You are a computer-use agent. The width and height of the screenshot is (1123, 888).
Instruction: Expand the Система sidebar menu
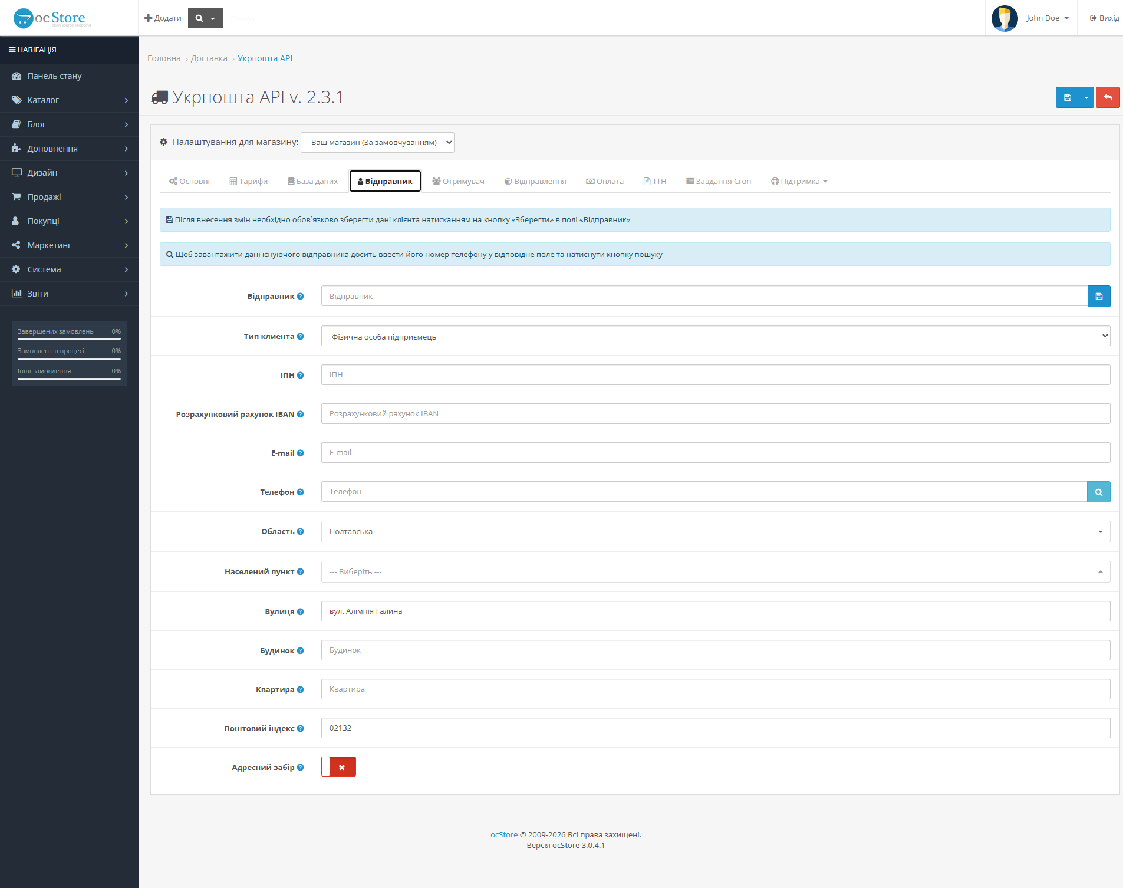pyautogui.click(x=69, y=269)
